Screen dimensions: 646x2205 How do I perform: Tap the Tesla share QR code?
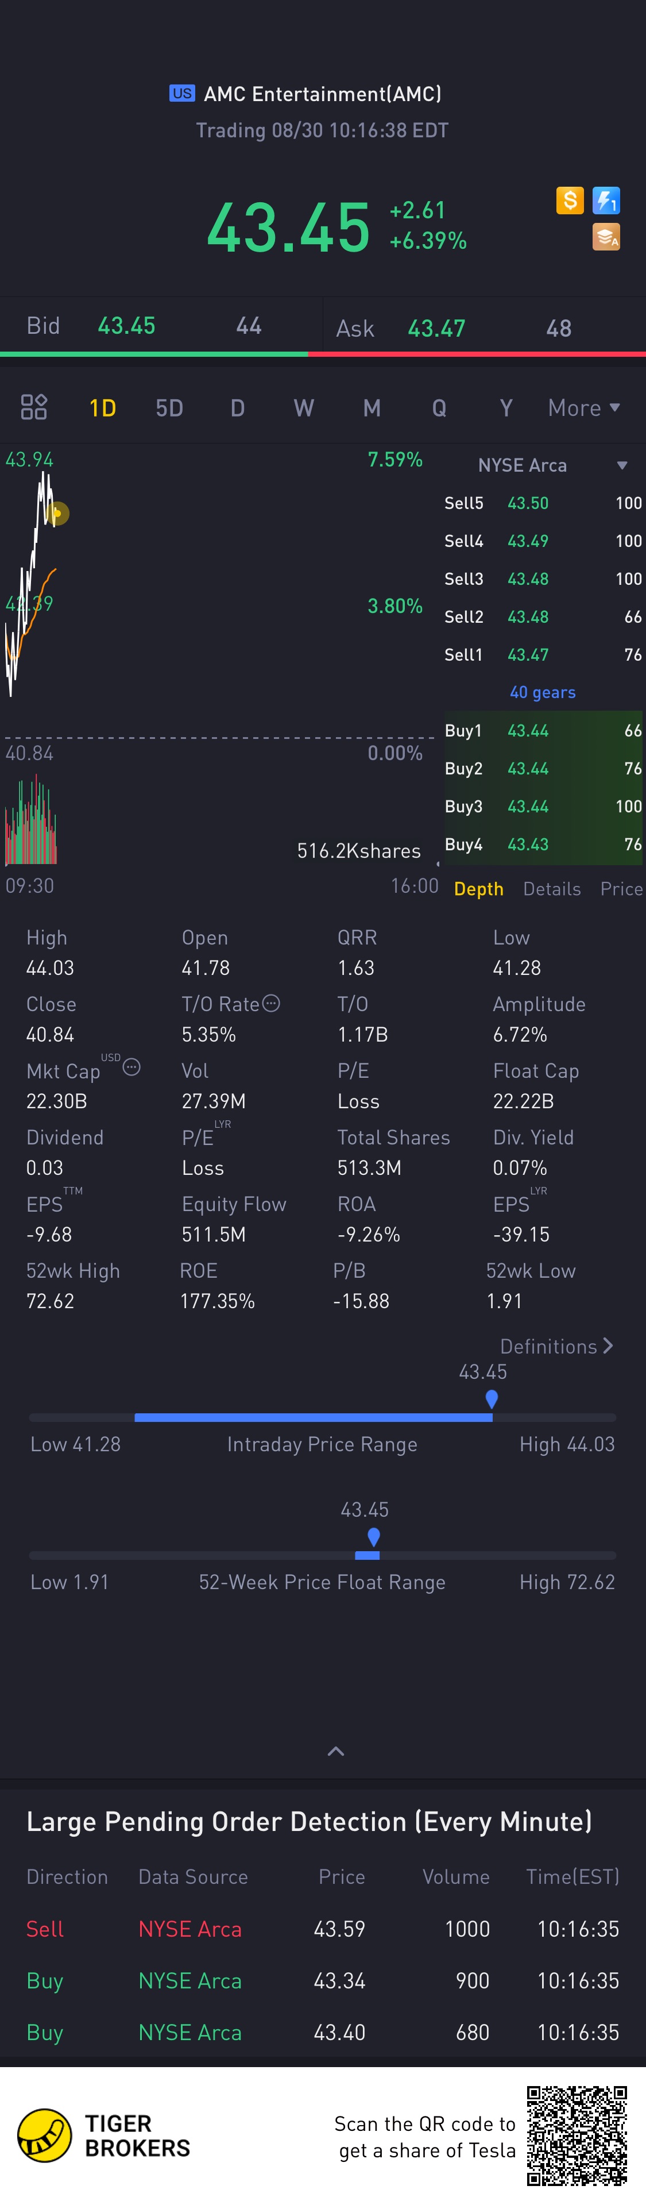pos(578,2135)
